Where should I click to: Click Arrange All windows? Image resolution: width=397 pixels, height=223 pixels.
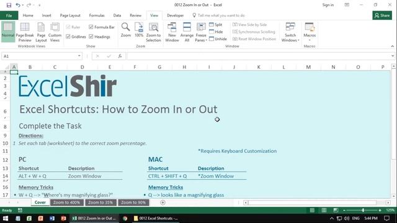[187, 32]
